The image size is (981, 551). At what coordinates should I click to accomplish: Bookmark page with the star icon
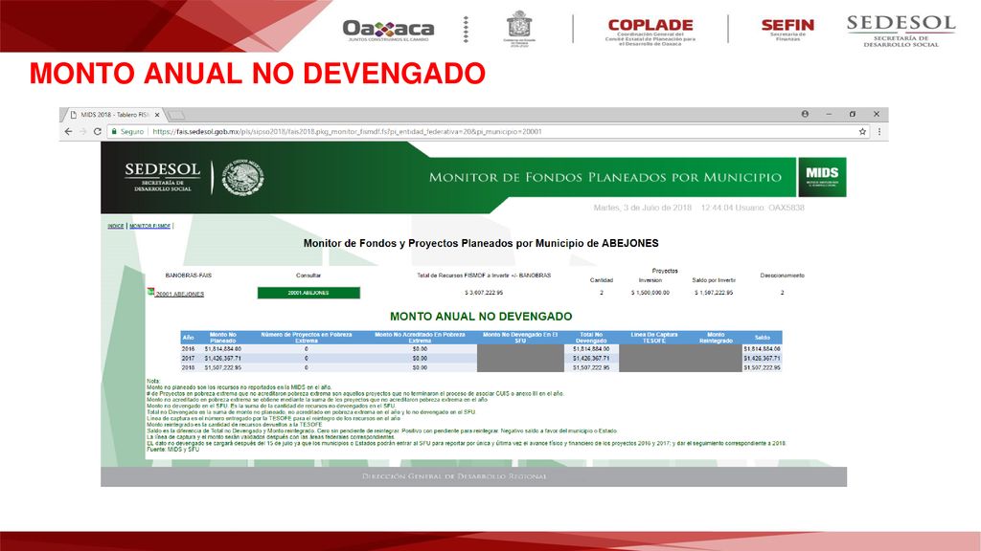863,132
